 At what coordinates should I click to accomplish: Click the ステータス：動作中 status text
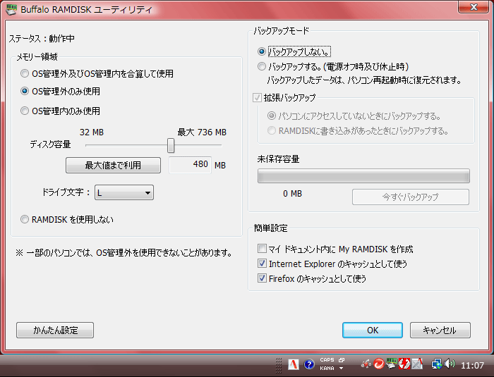[42, 38]
